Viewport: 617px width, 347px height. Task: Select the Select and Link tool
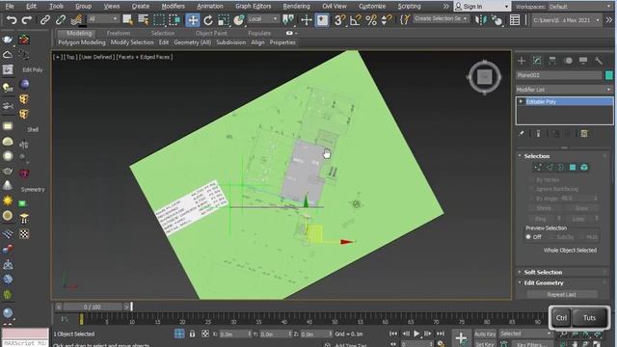point(45,20)
